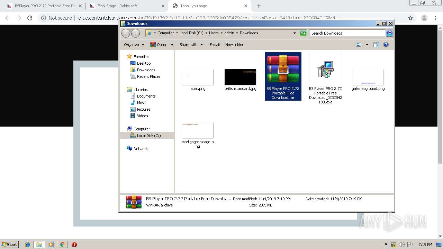Open Windows Media Player from taskbar
Screen dimensions: 443x249
click(x=51, y=245)
